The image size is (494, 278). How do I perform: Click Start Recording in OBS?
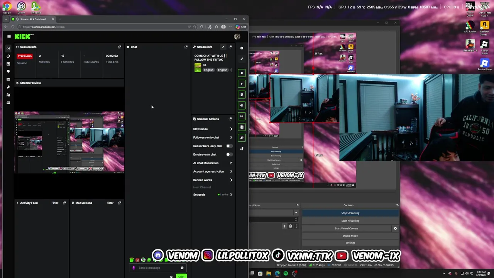pyautogui.click(x=350, y=220)
